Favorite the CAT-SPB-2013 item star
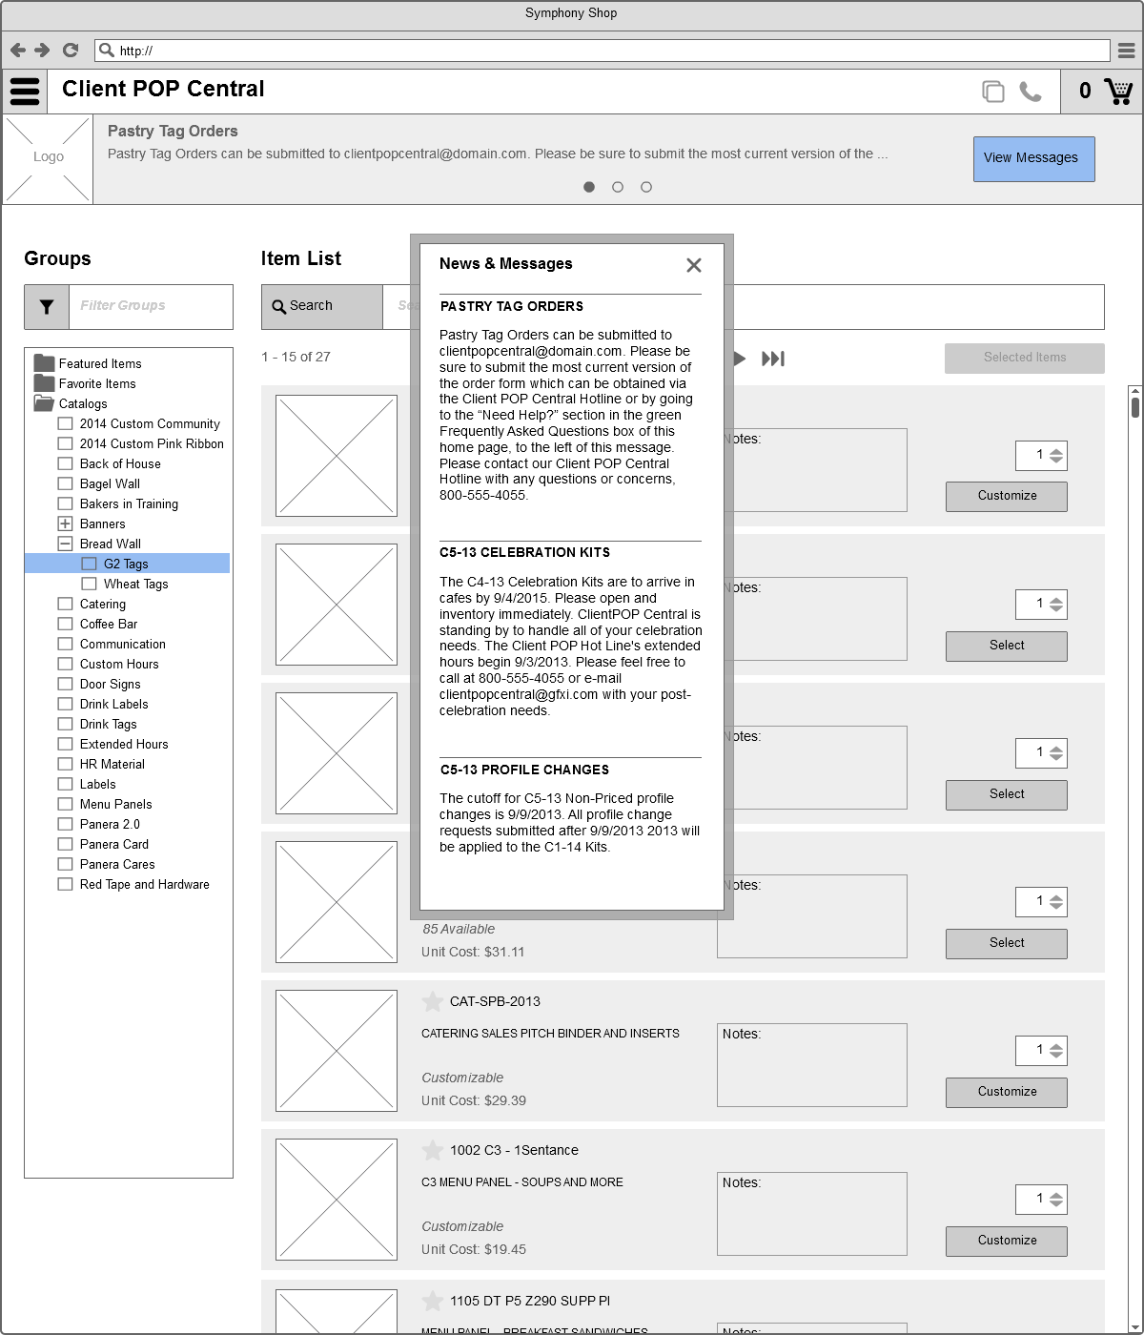 pos(432,1001)
